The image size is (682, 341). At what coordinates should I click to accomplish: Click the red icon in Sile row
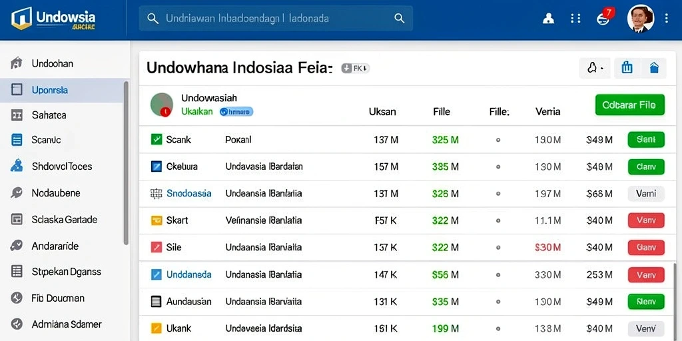(156, 248)
